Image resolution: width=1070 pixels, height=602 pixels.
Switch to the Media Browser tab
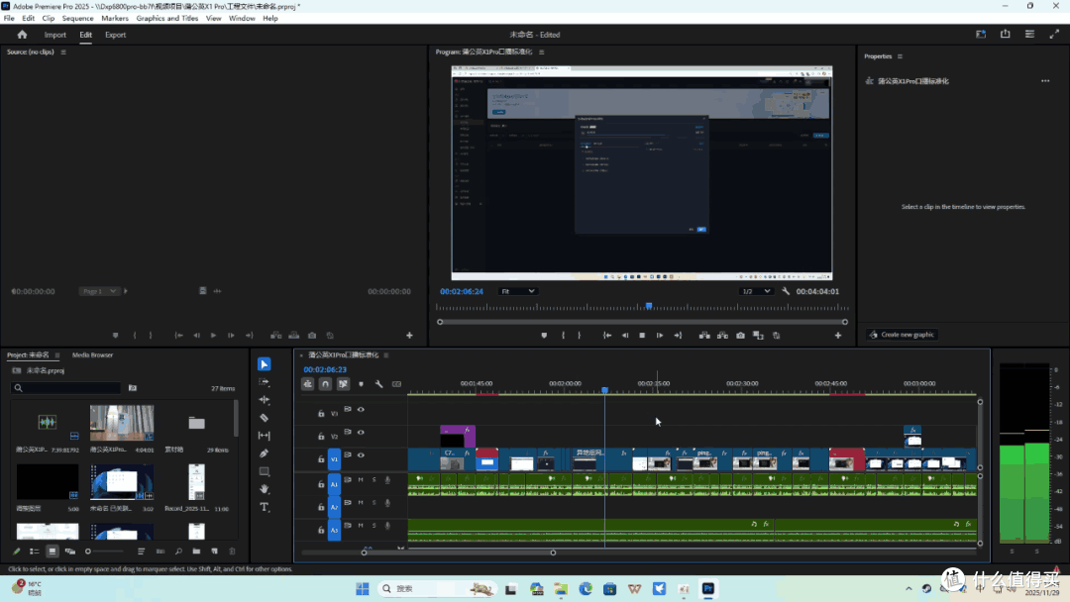point(93,355)
